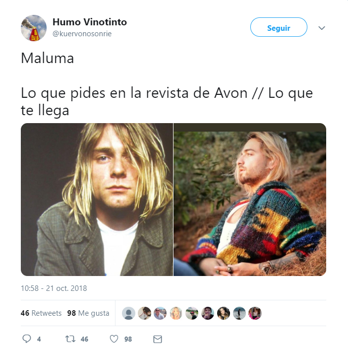
Task: Click the liker avatar showing a beach scene
Action: (239, 313)
